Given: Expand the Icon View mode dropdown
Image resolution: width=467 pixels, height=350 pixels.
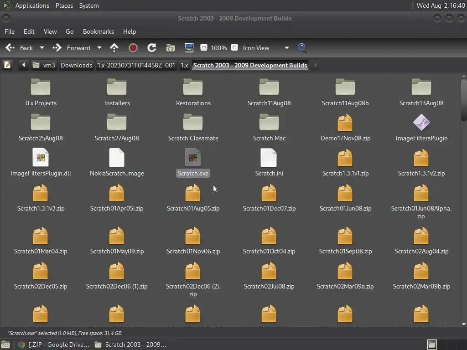Looking at the screenshot, I should 286,48.
